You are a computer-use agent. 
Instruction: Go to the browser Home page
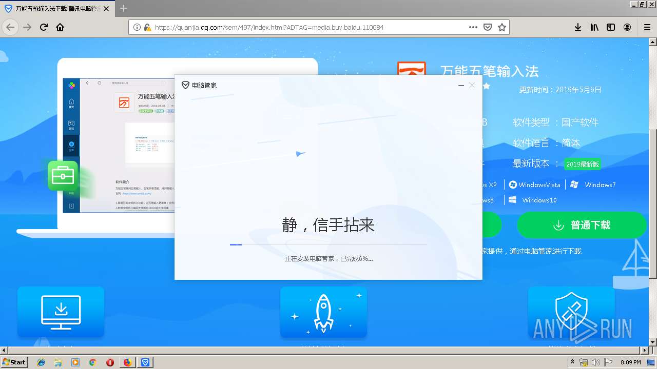(x=60, y=27)
